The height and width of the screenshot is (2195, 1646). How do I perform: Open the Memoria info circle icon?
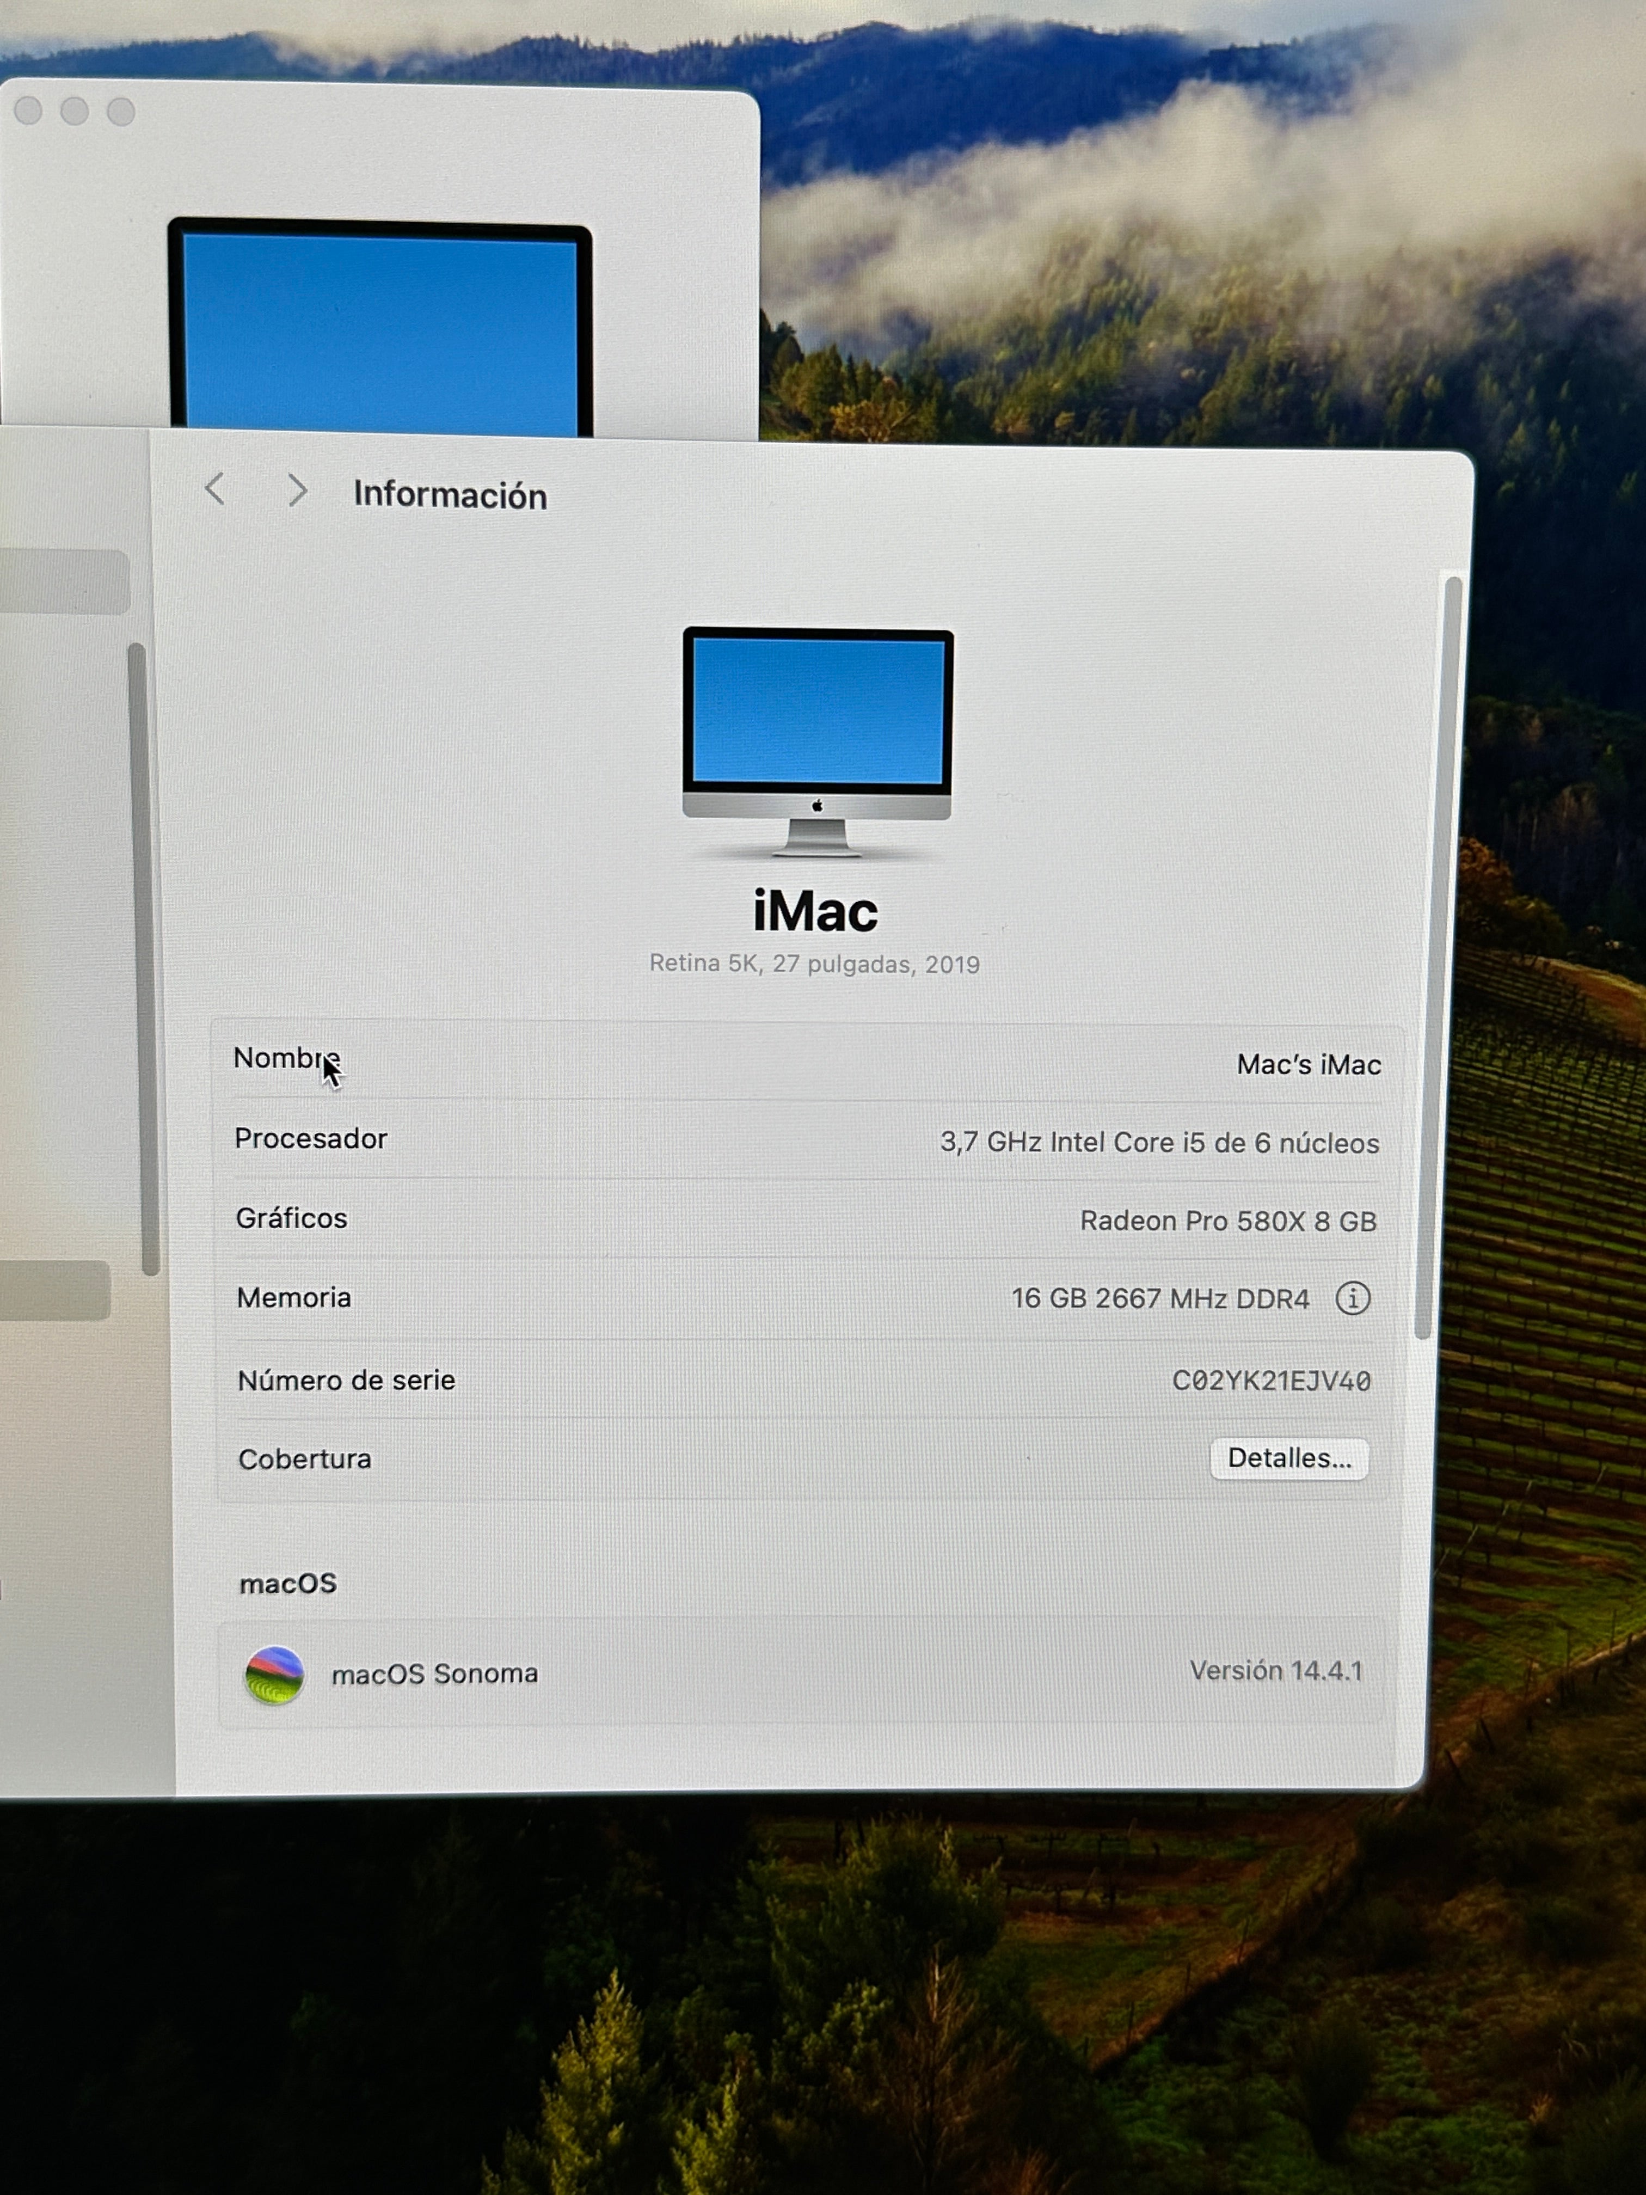tap(1352, 1298)
